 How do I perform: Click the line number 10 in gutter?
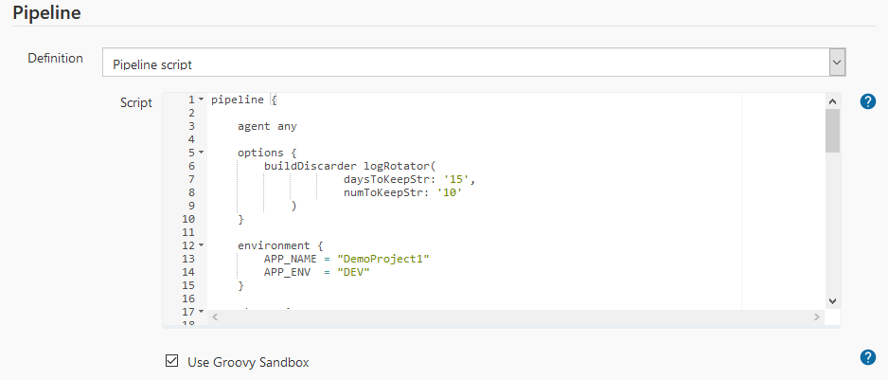pos(186,219)
